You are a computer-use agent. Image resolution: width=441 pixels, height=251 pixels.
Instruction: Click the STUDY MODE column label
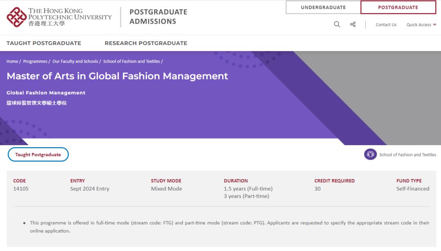[166, 181]
